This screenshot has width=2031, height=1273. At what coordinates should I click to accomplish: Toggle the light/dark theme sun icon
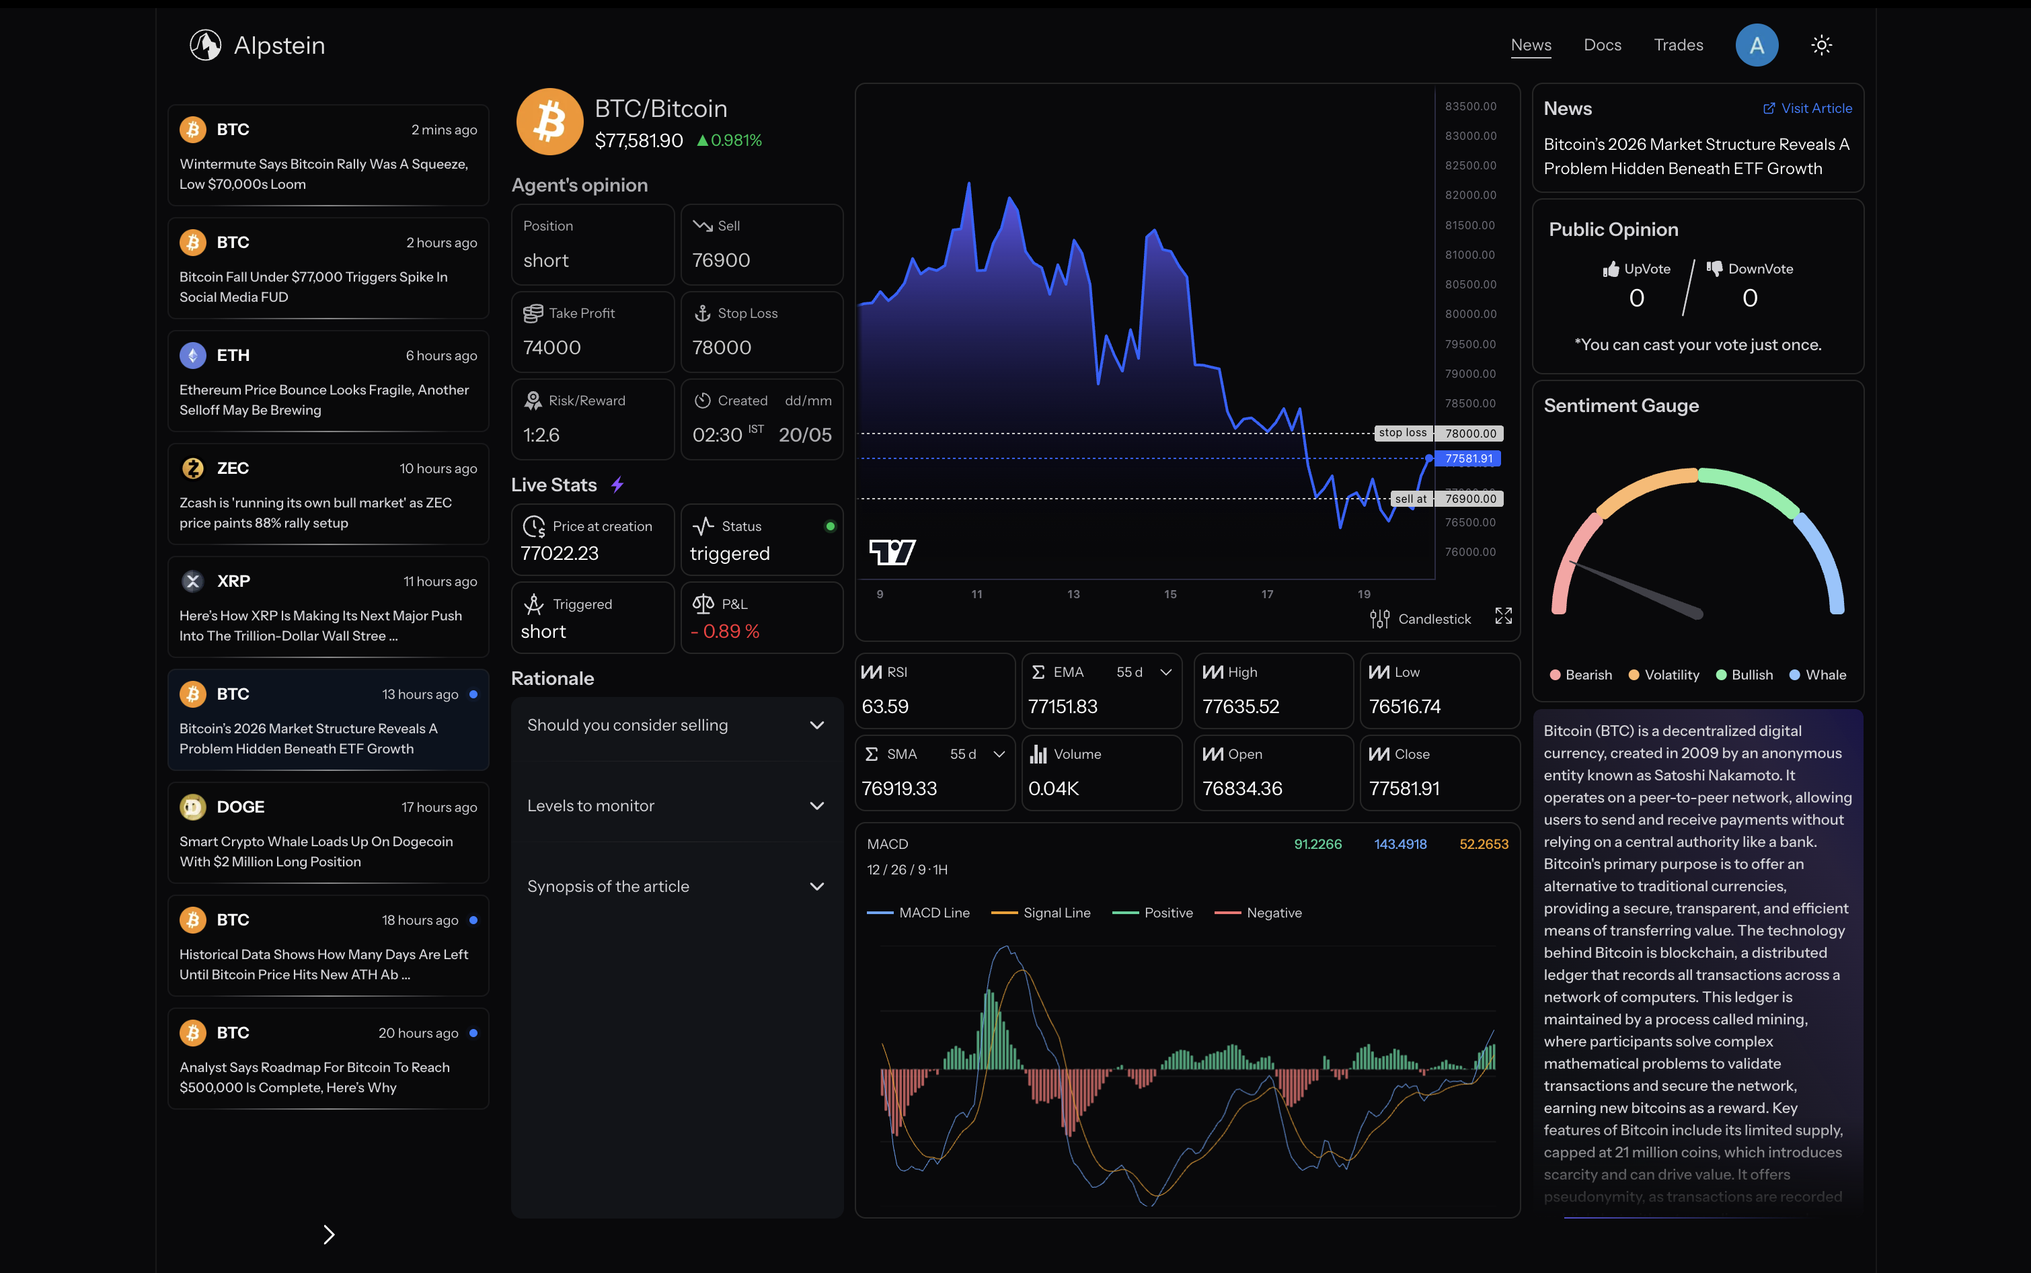click(1821, 44)
